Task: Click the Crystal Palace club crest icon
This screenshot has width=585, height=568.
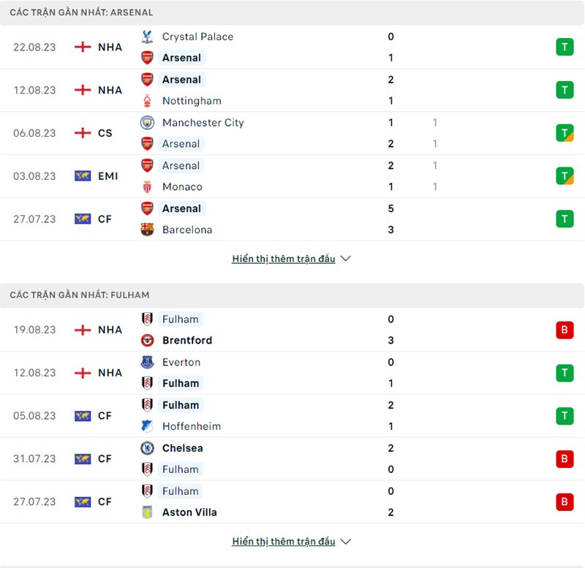Action: 148,37
